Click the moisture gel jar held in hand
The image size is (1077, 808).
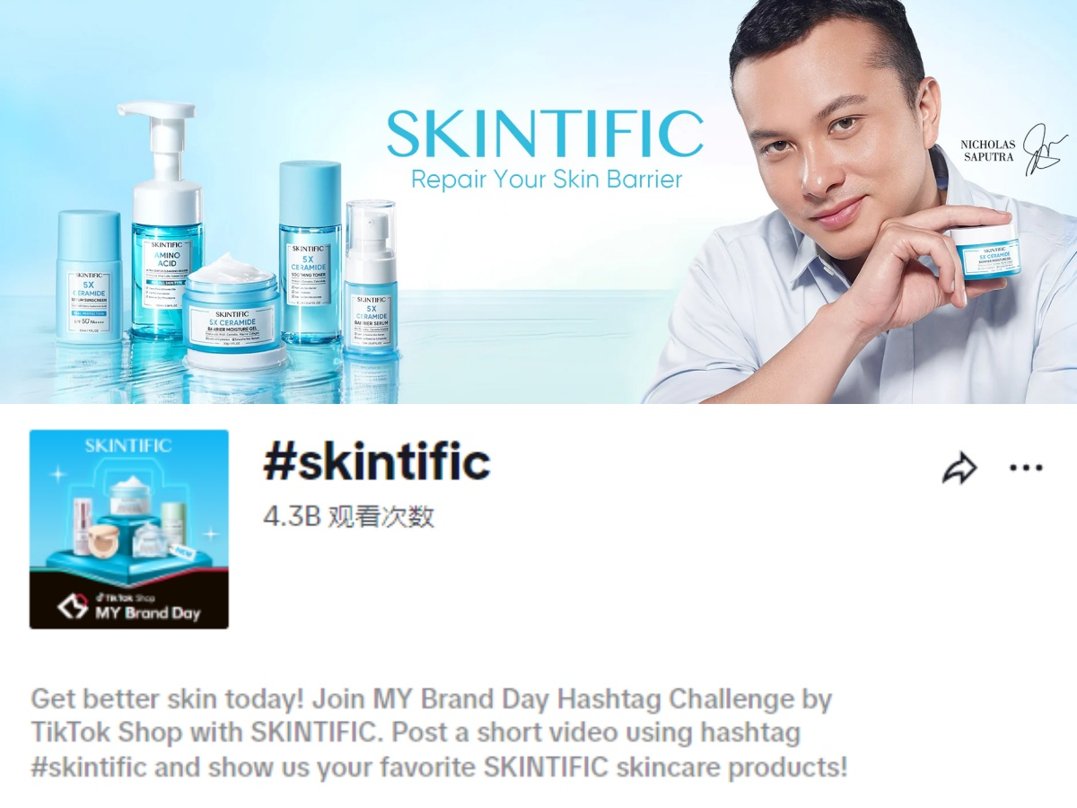pos(985,252)
